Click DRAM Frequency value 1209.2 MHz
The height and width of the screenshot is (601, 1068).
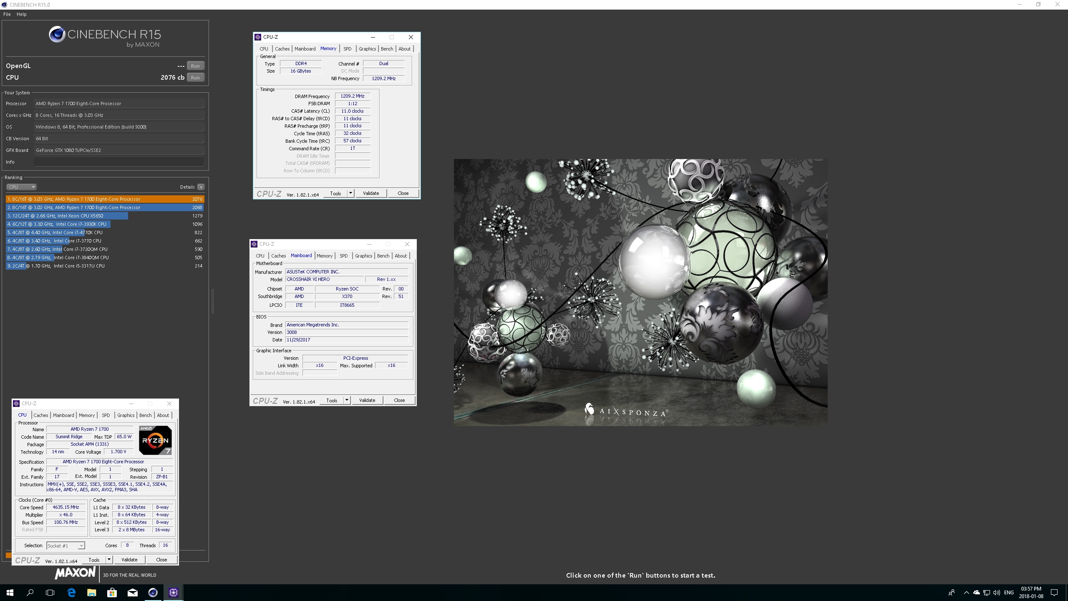[353, 96]
